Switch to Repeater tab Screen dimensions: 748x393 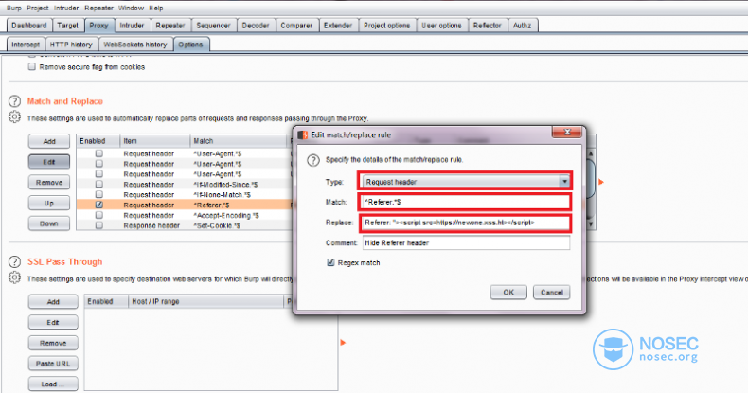point(170,26)
